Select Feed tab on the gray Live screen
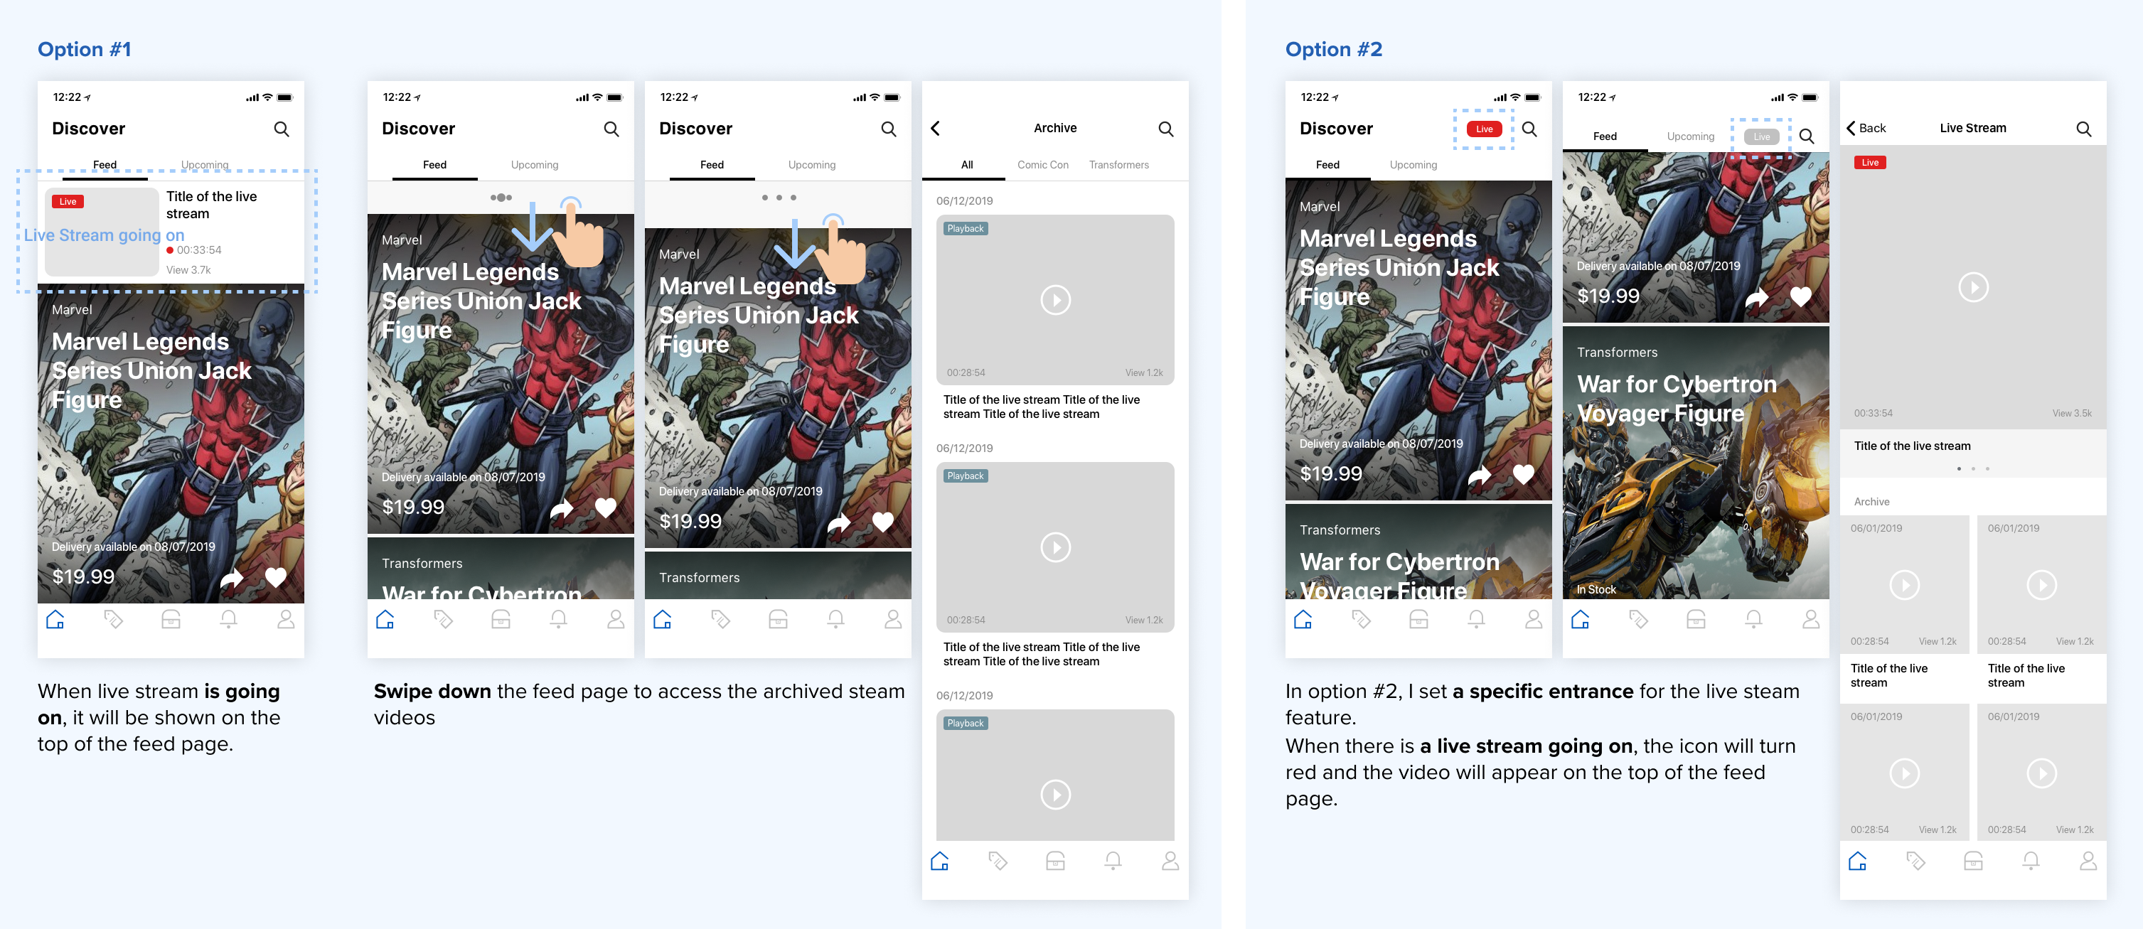2143x929 pixels. pos(1605,136)
